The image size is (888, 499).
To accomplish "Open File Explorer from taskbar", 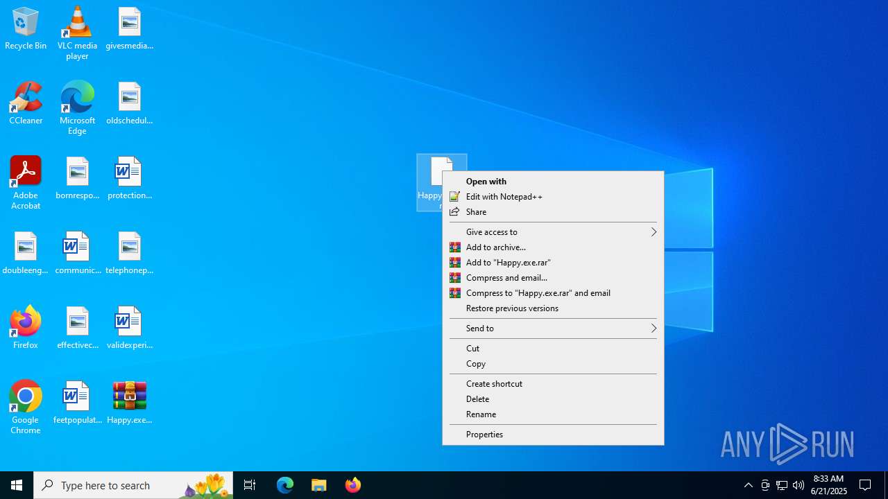I will tap(319, 485).
